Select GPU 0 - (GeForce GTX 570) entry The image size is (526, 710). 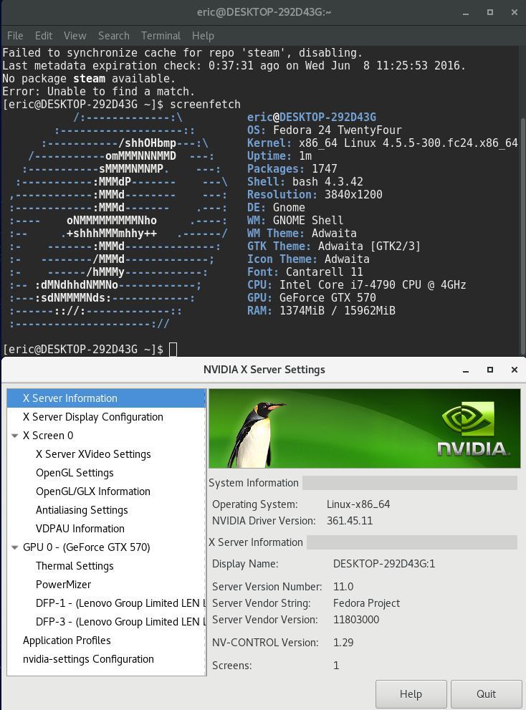87,547
